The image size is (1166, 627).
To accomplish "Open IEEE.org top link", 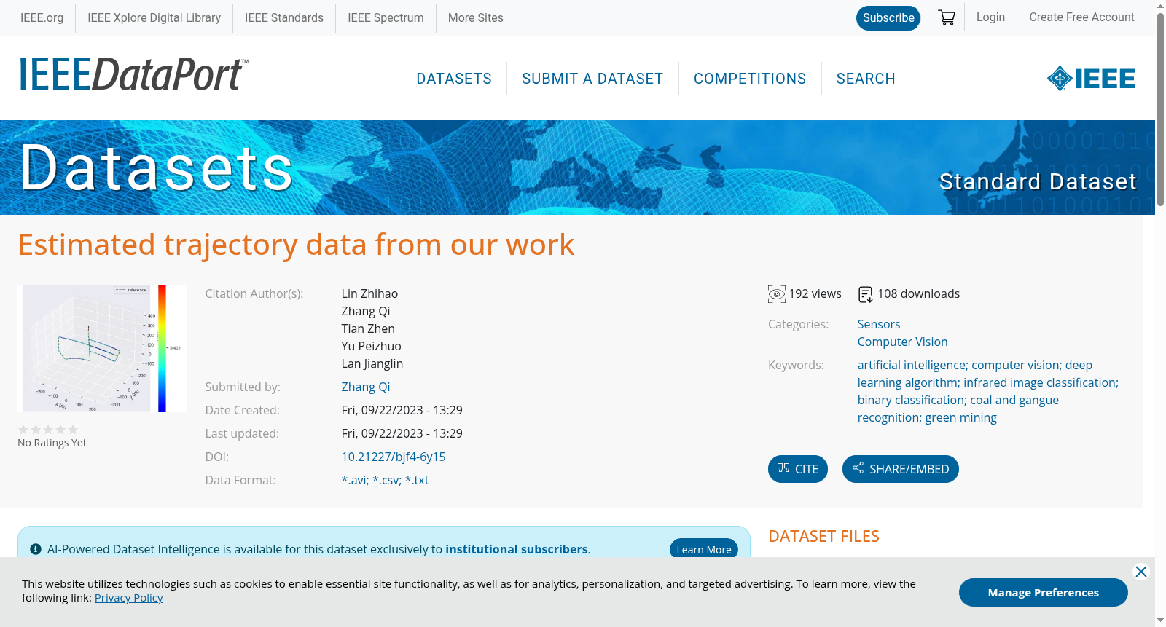I will pos(42,17).
